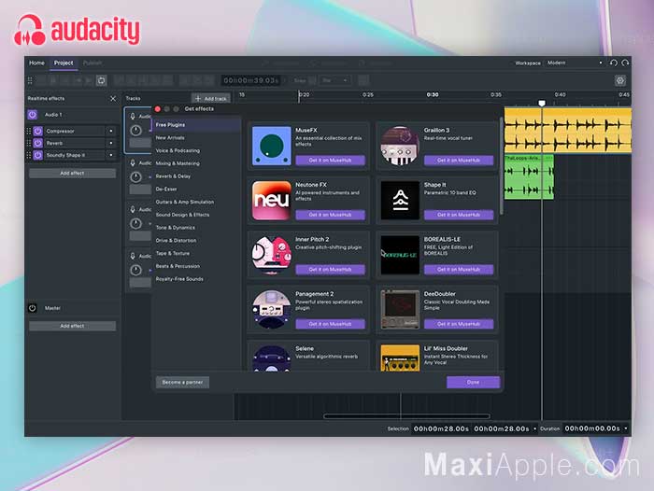The height and width of the screenshot is (491, 654).
Task: Select the Sound Design & Effects category
Action: pos(196,215)
